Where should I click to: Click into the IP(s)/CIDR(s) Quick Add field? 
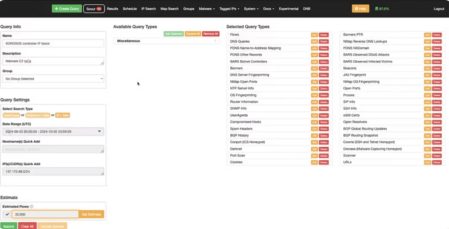point(53,172)
